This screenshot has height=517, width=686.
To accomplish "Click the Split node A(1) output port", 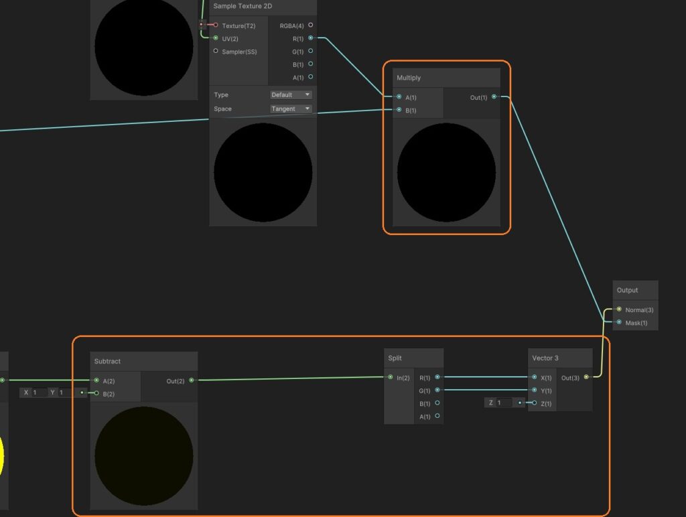I will [x=437, y=416].
